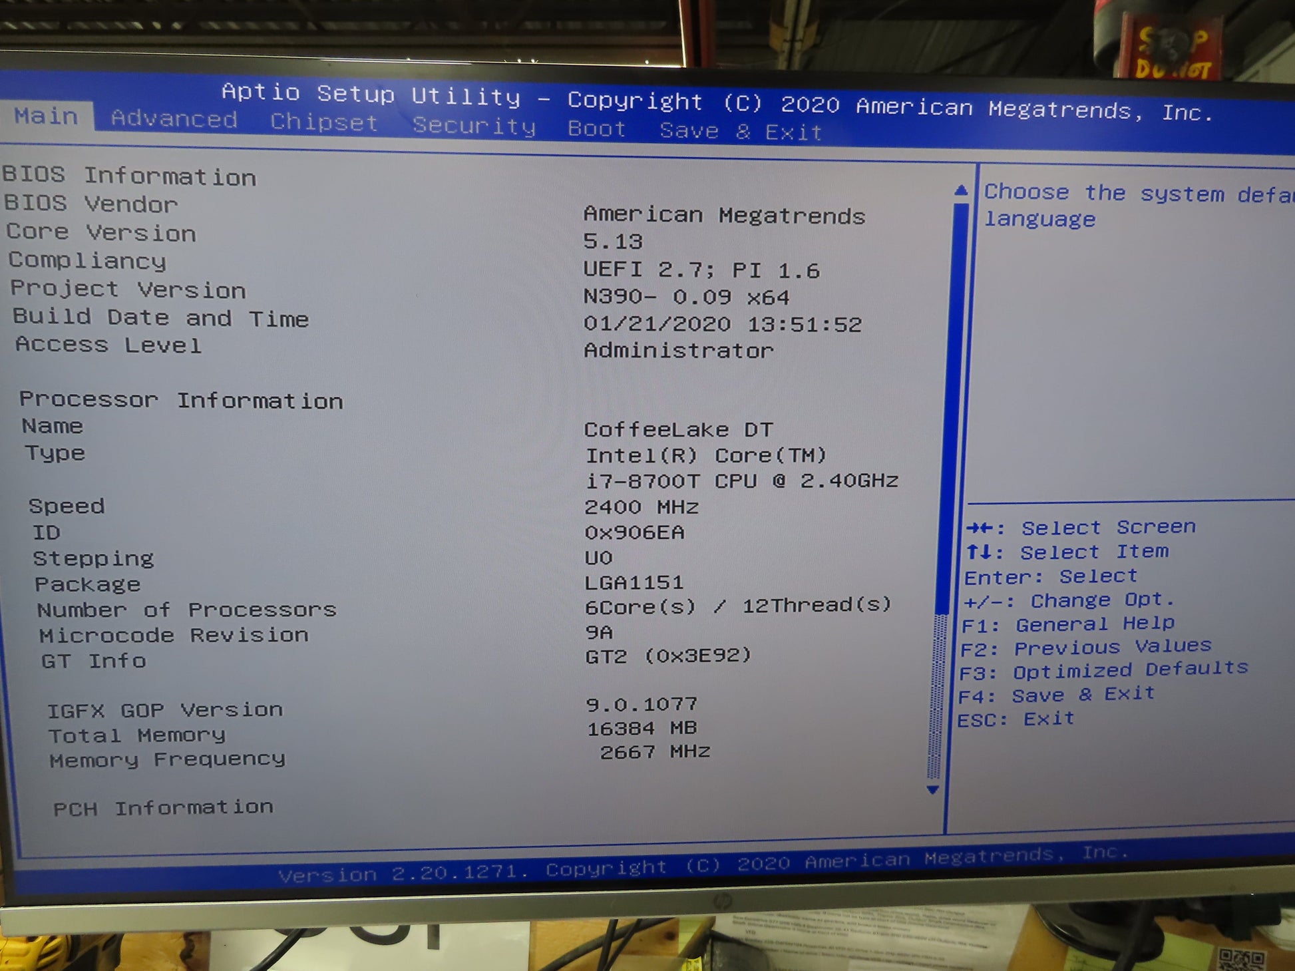Screen dimensions: 1295x971
Task: Open the Advanced tab
Action: click(174, 118)
